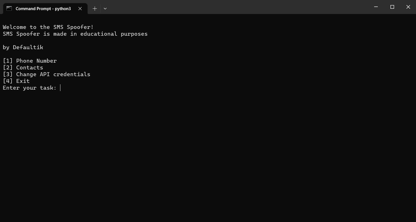The image size is (416, 222).
Task: Click the chevron next to the new tab button
Action: (x=105, y=9)
